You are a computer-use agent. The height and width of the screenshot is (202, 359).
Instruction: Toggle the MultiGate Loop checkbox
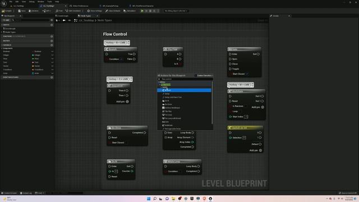(240, 111)
